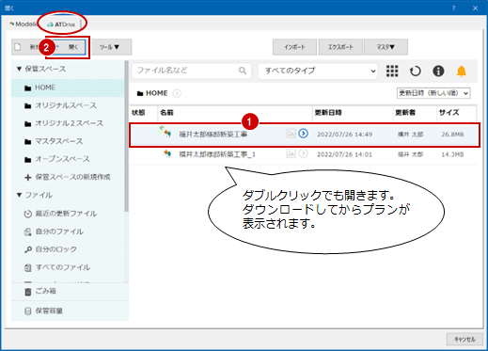Sort by 状態 column header
Image resolution: width=488 pixels, height=351 pixels.
click(x=138, y=112)
